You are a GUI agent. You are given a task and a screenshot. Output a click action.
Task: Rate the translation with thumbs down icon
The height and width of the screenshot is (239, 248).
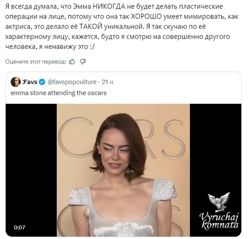83,62
